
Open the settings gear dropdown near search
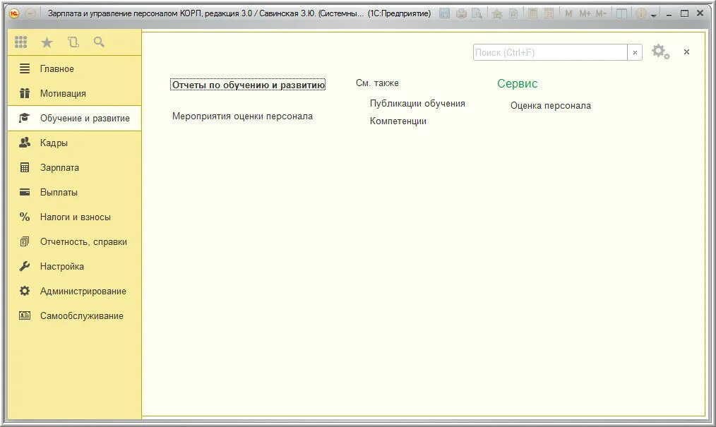[x=660, y=52]
